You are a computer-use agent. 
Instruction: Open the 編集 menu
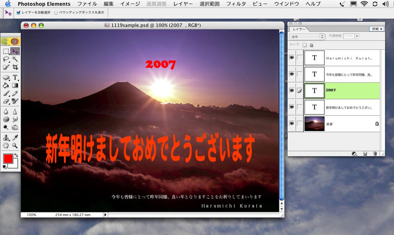click(109, 4)
